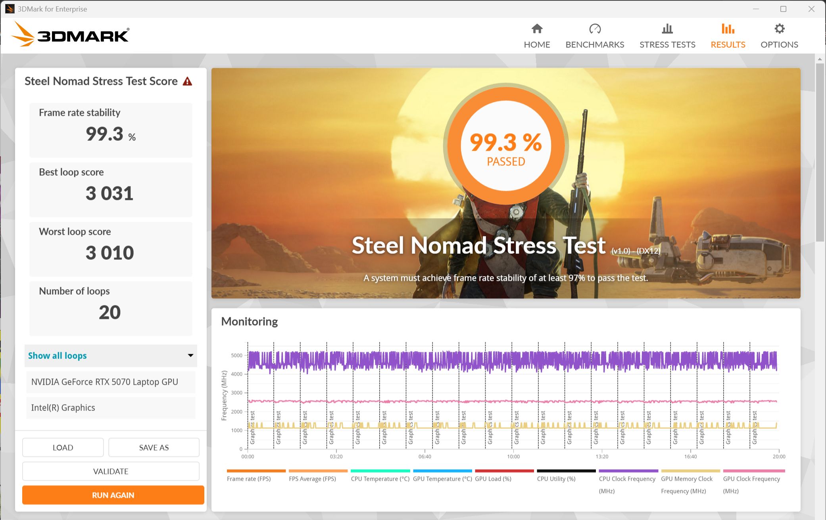Click CPU Clock Frequency purple color swatch
The height and width of the screenshot is (520, 826).
pos(628,471)
